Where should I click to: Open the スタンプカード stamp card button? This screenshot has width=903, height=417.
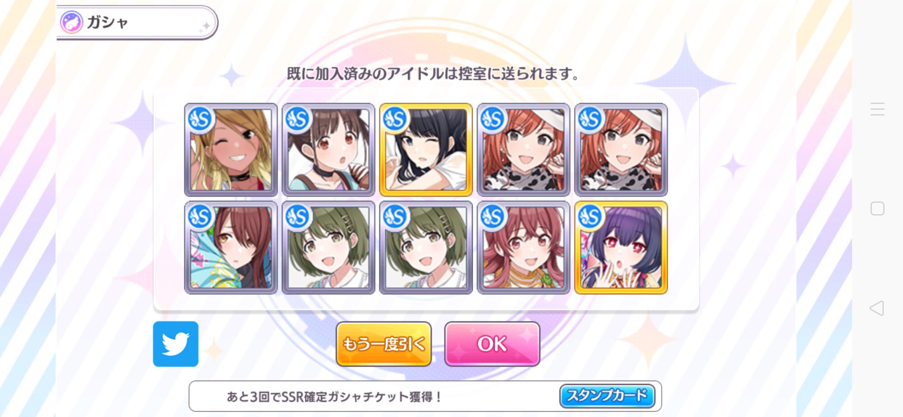pyautogui.click(x=607, y=396)
